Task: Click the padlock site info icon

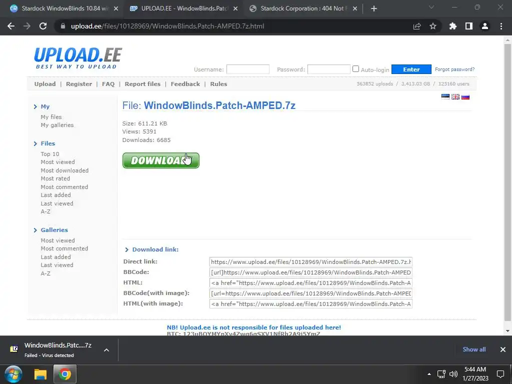Action: (x=63, y=26)
